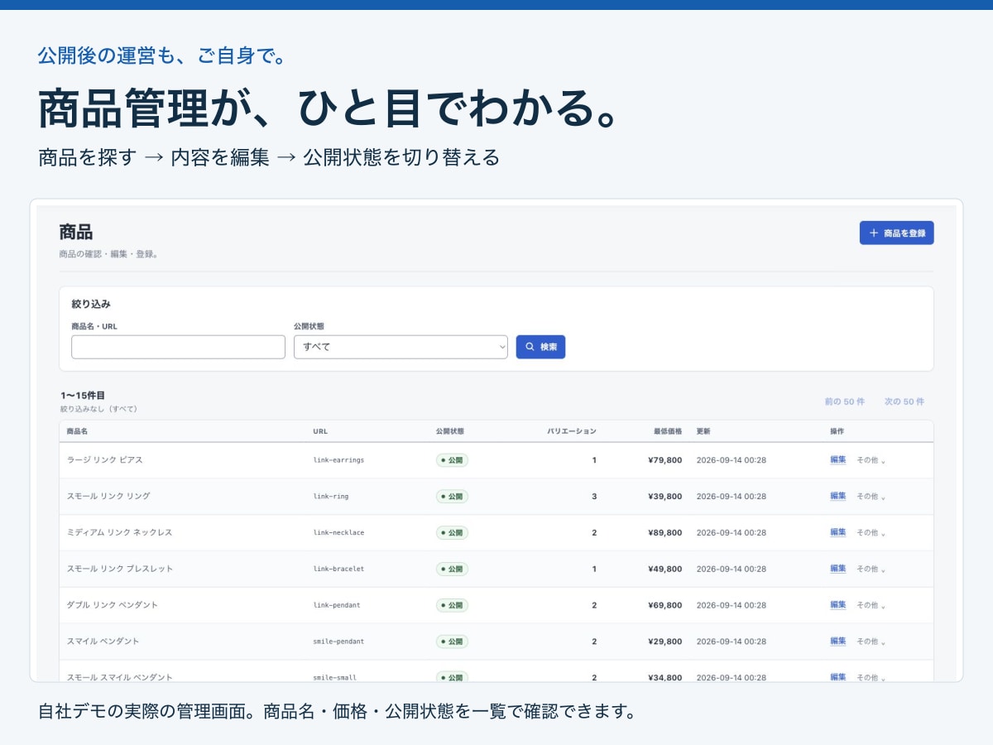The width and height of the screenshot is (993, 745).
Task: Click the 公開 badge for smile-pendant row
Action: [x=452, y=642]
